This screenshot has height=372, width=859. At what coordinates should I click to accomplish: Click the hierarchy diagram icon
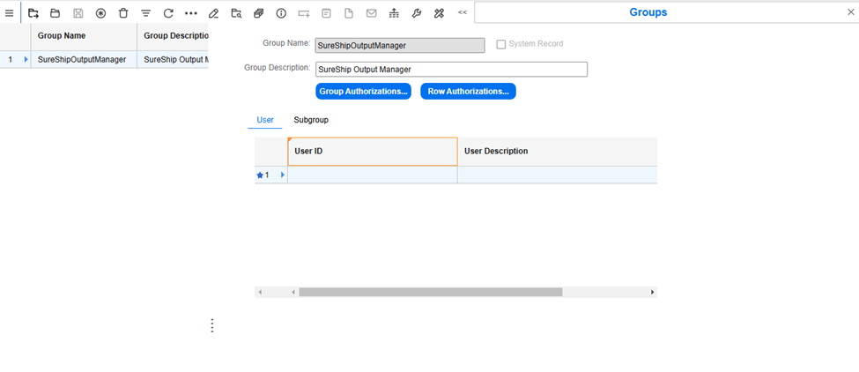(394, 13)
